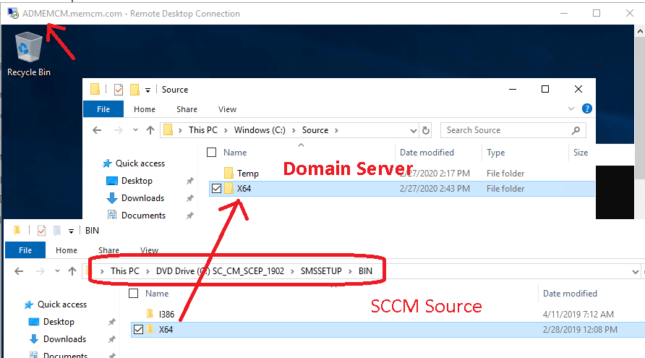Toggle select-all checkbox in Source window
Viewport: 645px width, 358px height.
pyautogui.click(x=211, y=153)
